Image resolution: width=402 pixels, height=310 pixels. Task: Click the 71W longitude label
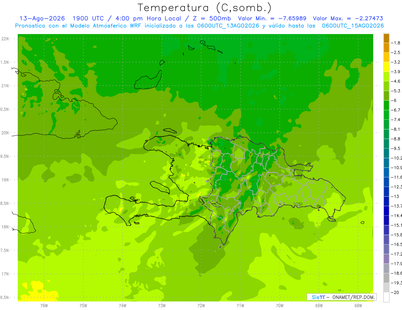point(240,306)
